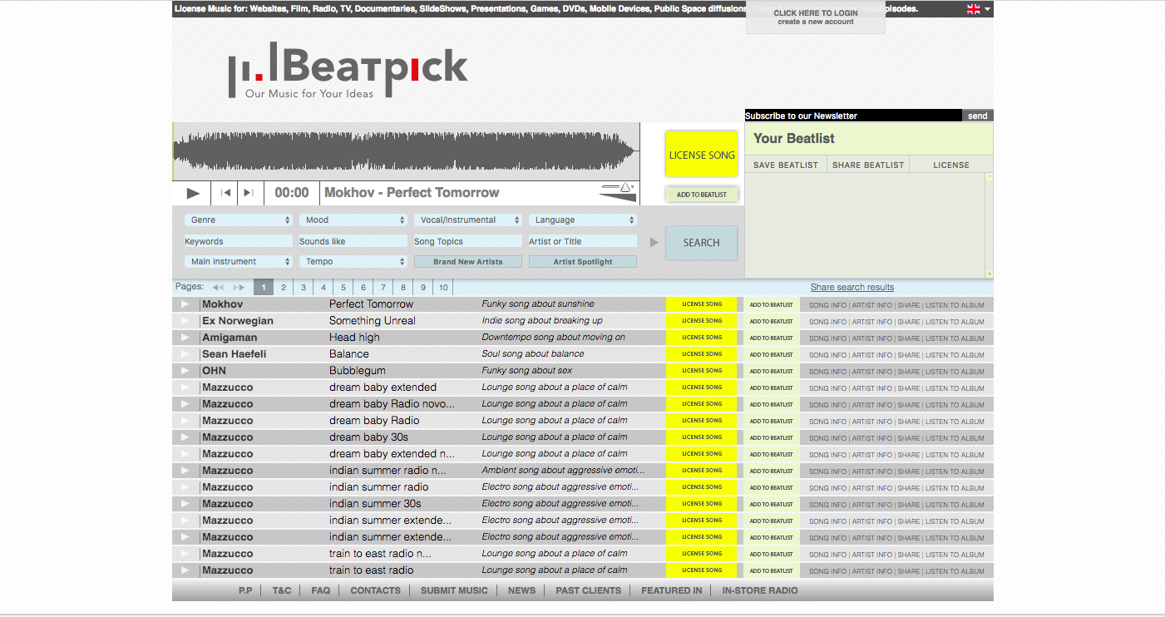Click the Brand New Artists button
The width and height of the screenshot is (1165, 617).
click(468, 262)
